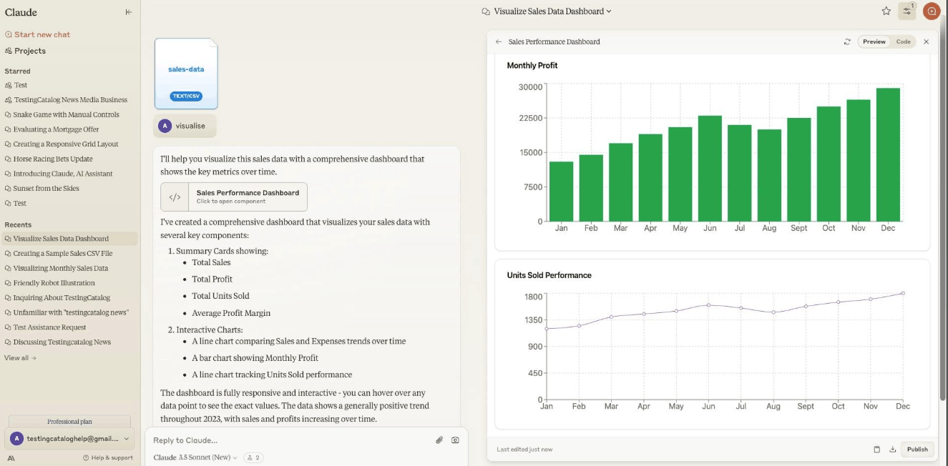Click the December bar in Monthly Profit
This screenshot has height=466, width=948.
click(x=888, y=154)
